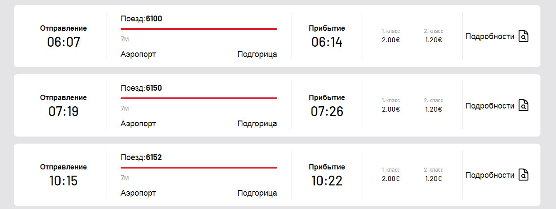Viewport: 556px width, 209px height.
Task: Click the red route line of train 6100
Action: point(199,29)
